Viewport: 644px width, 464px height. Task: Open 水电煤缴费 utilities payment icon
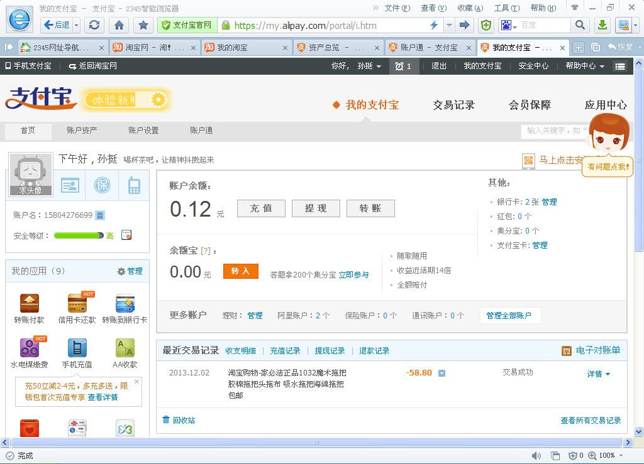tap(29, 348)
